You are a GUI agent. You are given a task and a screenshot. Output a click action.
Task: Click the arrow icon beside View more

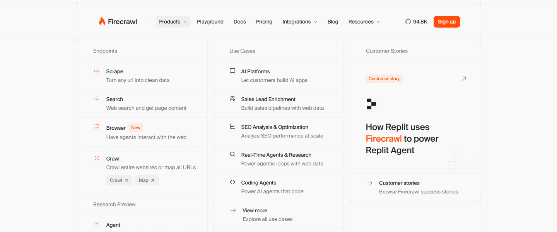click(233, 210)
